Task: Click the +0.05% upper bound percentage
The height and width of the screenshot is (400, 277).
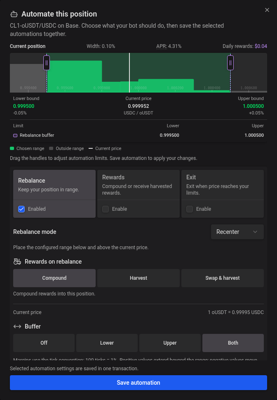Action: 256,113
